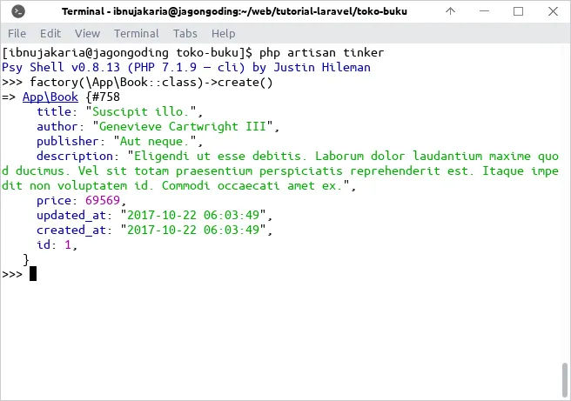Click the object id "{#758"
This screenshot has height=401, width=571.
(x=103, y=97)
